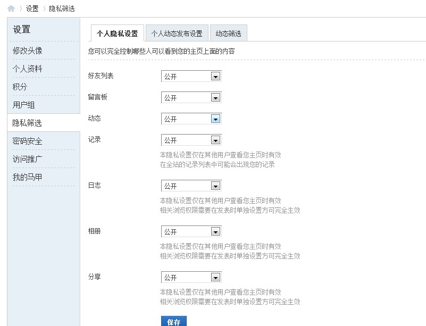Expand the 留言板 privacy dropdown

pyautogui.click(x=191, y=98)
